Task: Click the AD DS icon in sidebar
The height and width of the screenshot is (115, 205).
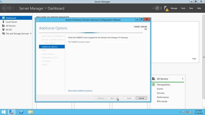Action: [4, 29]
